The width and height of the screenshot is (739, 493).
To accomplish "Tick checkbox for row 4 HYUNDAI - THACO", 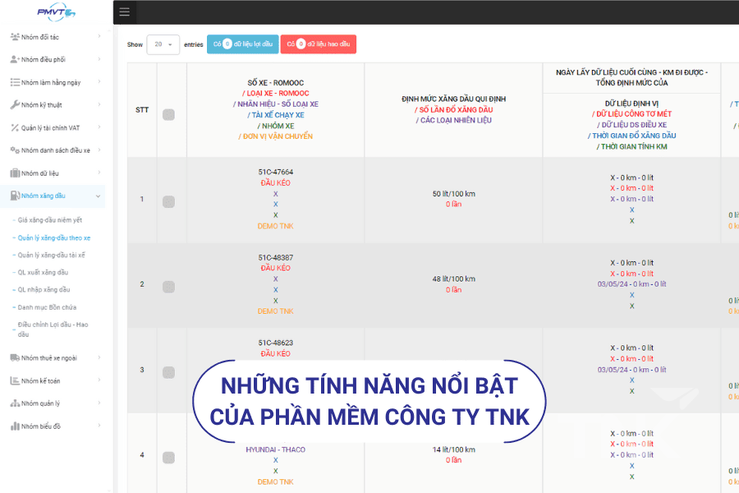I will coord(168,458).
